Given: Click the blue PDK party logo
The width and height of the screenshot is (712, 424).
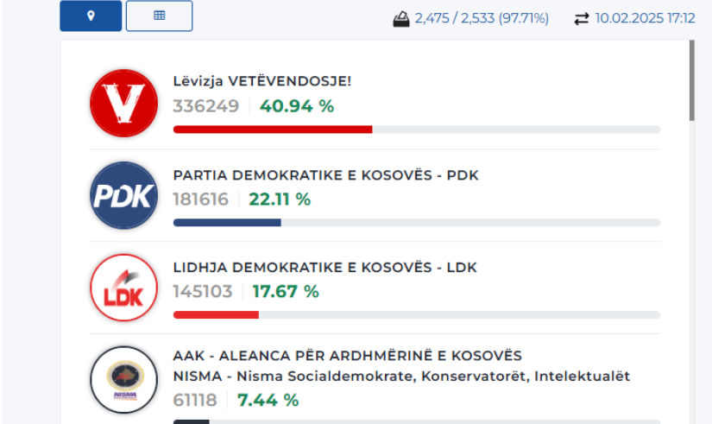Looking at the screenshot, I should tap(124, 195).
